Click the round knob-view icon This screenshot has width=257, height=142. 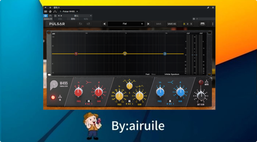[50, 12]
